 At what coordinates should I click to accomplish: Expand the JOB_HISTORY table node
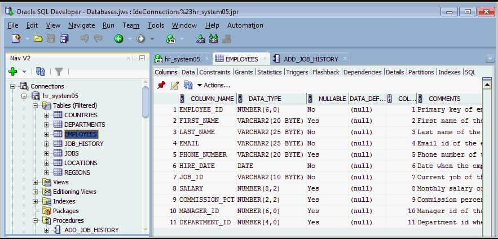click(x=47, y=144)
